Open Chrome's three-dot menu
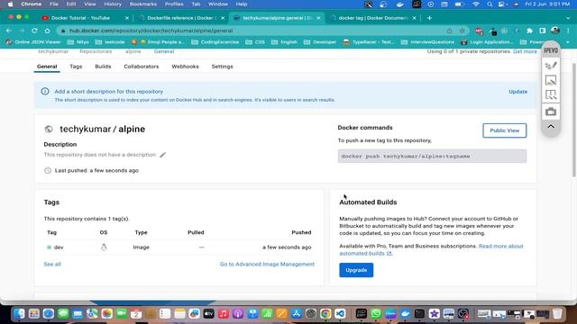Viewport: 577px width, 324px height. (x=568, y=31)
